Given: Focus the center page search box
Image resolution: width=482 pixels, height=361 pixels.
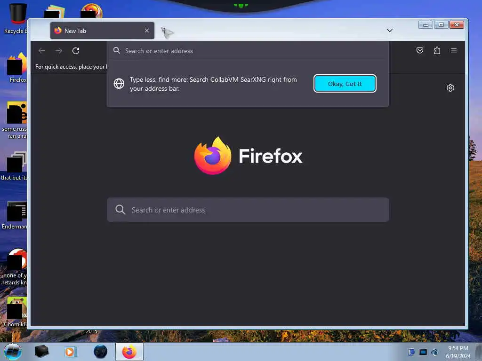Looking at the screenshot, I should pos(248,210).
